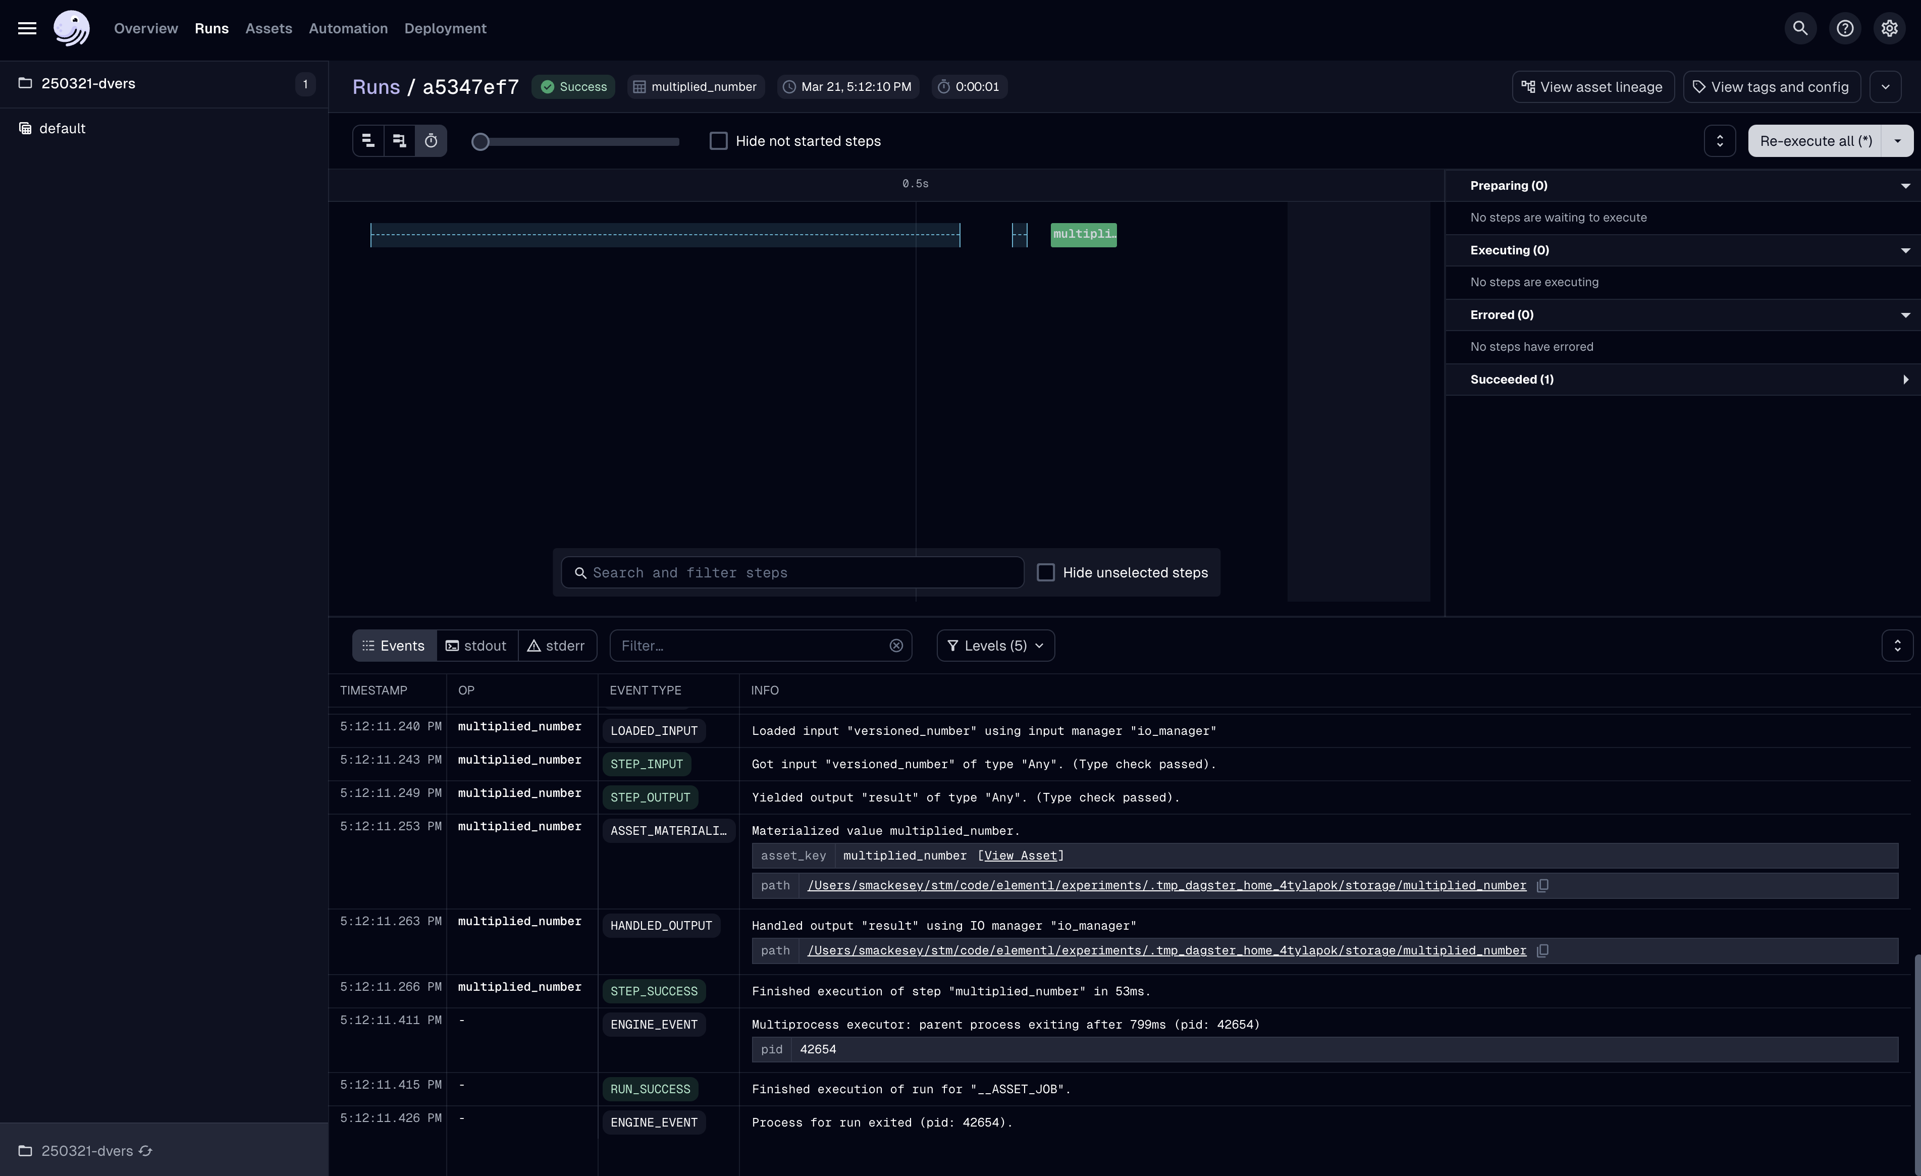The height and width of the screenshot is (1176, 1921).
Task: Click the gantt zoom slider handle
Action: pyautogui.click(x=481, y=141)
